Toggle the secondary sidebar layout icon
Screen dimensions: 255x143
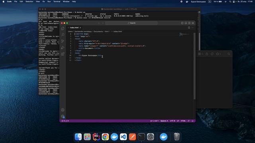pyautogui.click(x=189, y=23)
